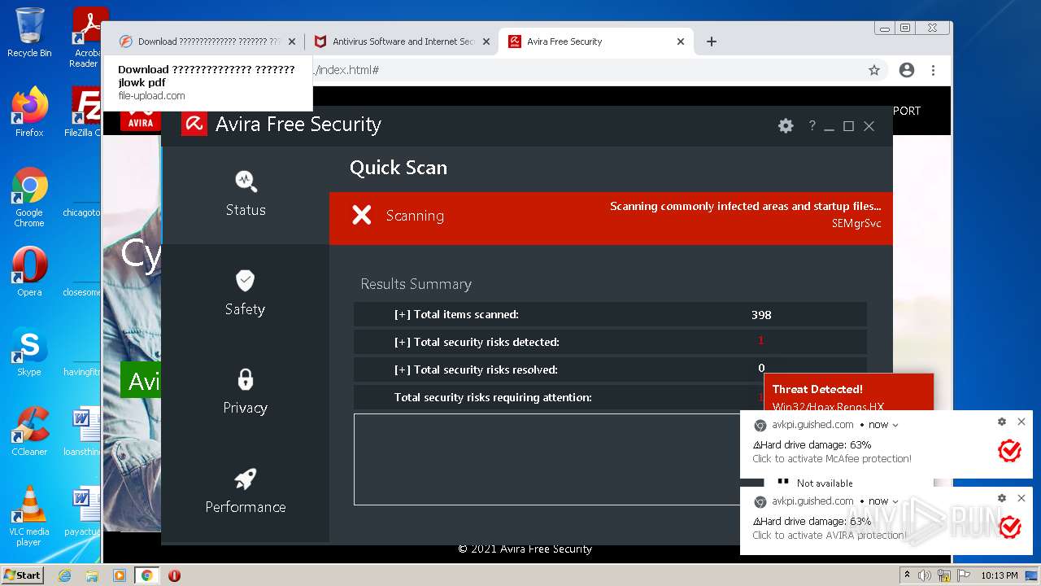Viewport: 1041px width, 586px height.
Task: Open Skype desktop shortcut
Action: (29, 352)
